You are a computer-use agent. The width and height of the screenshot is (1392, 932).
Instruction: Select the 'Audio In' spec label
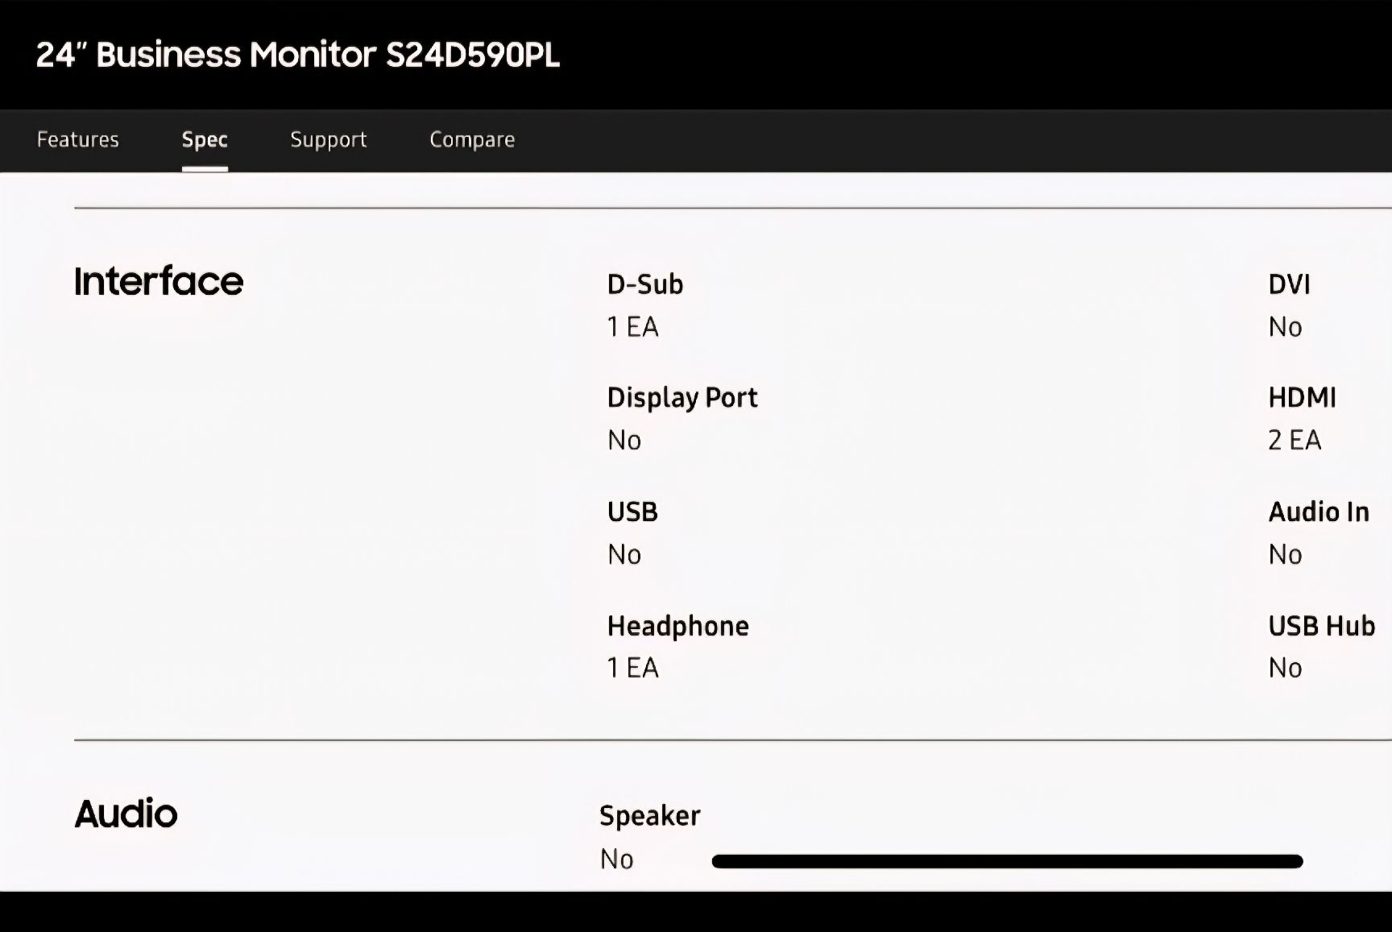(x=1319, y=512)
